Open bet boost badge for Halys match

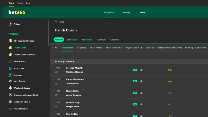coord(135,104)
